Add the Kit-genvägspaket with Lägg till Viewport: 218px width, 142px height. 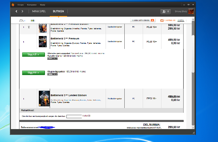(33, 73)
